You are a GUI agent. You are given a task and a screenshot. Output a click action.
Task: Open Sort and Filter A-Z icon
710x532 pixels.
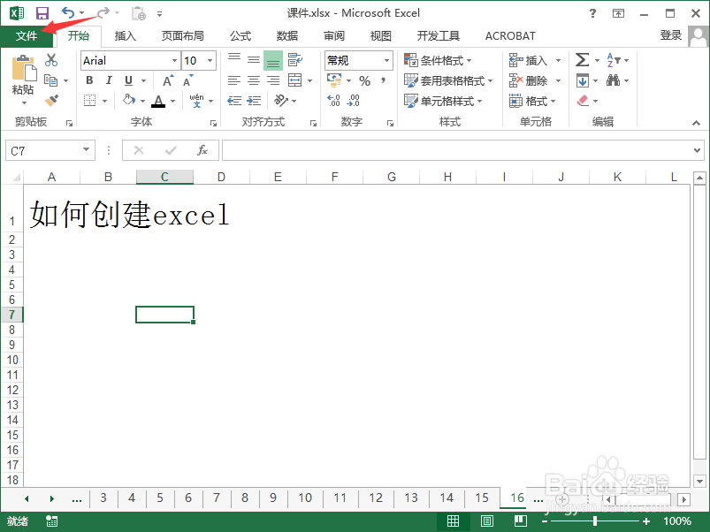click(613, 60)
